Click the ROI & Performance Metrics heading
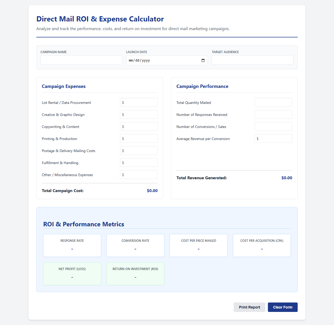Screen dimensions: 334x325 pyautogui.click(x=84, y=224)
